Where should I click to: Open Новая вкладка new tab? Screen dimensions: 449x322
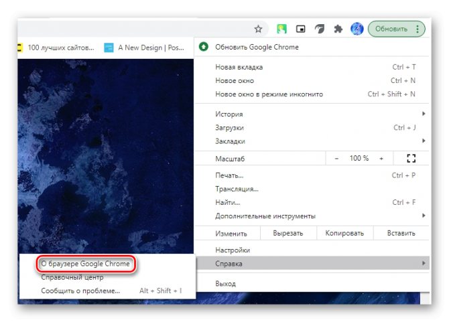312,67
